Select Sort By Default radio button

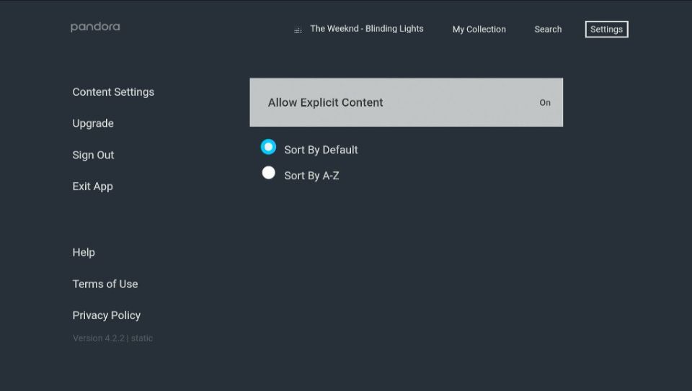[x=268, y=147]
